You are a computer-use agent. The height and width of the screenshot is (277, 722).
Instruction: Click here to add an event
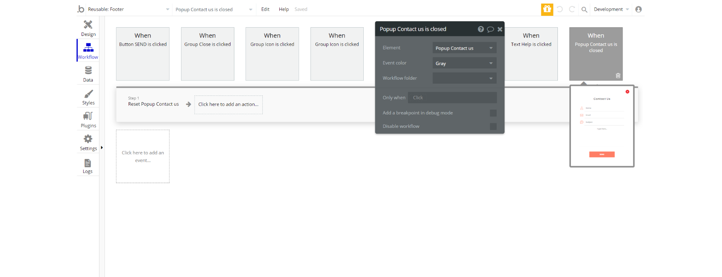[x=143, y=157]
